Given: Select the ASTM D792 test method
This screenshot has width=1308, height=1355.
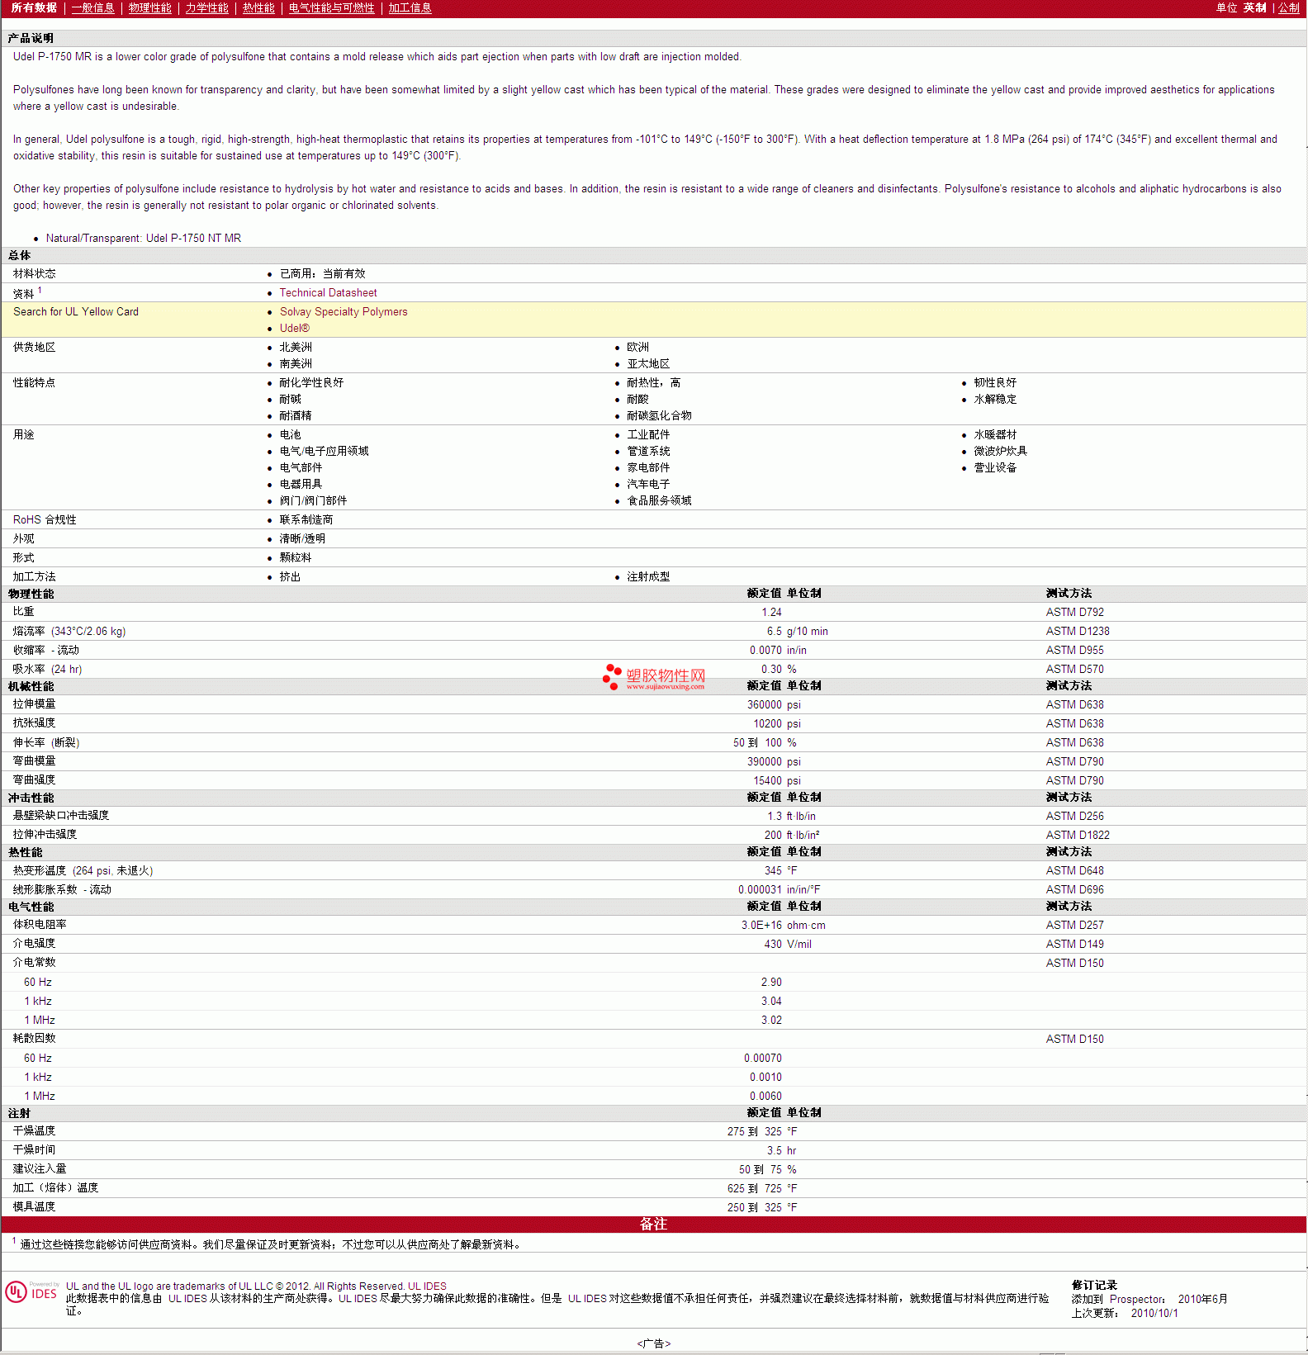Looking at the screenshot, I should tap(1074, 613).
